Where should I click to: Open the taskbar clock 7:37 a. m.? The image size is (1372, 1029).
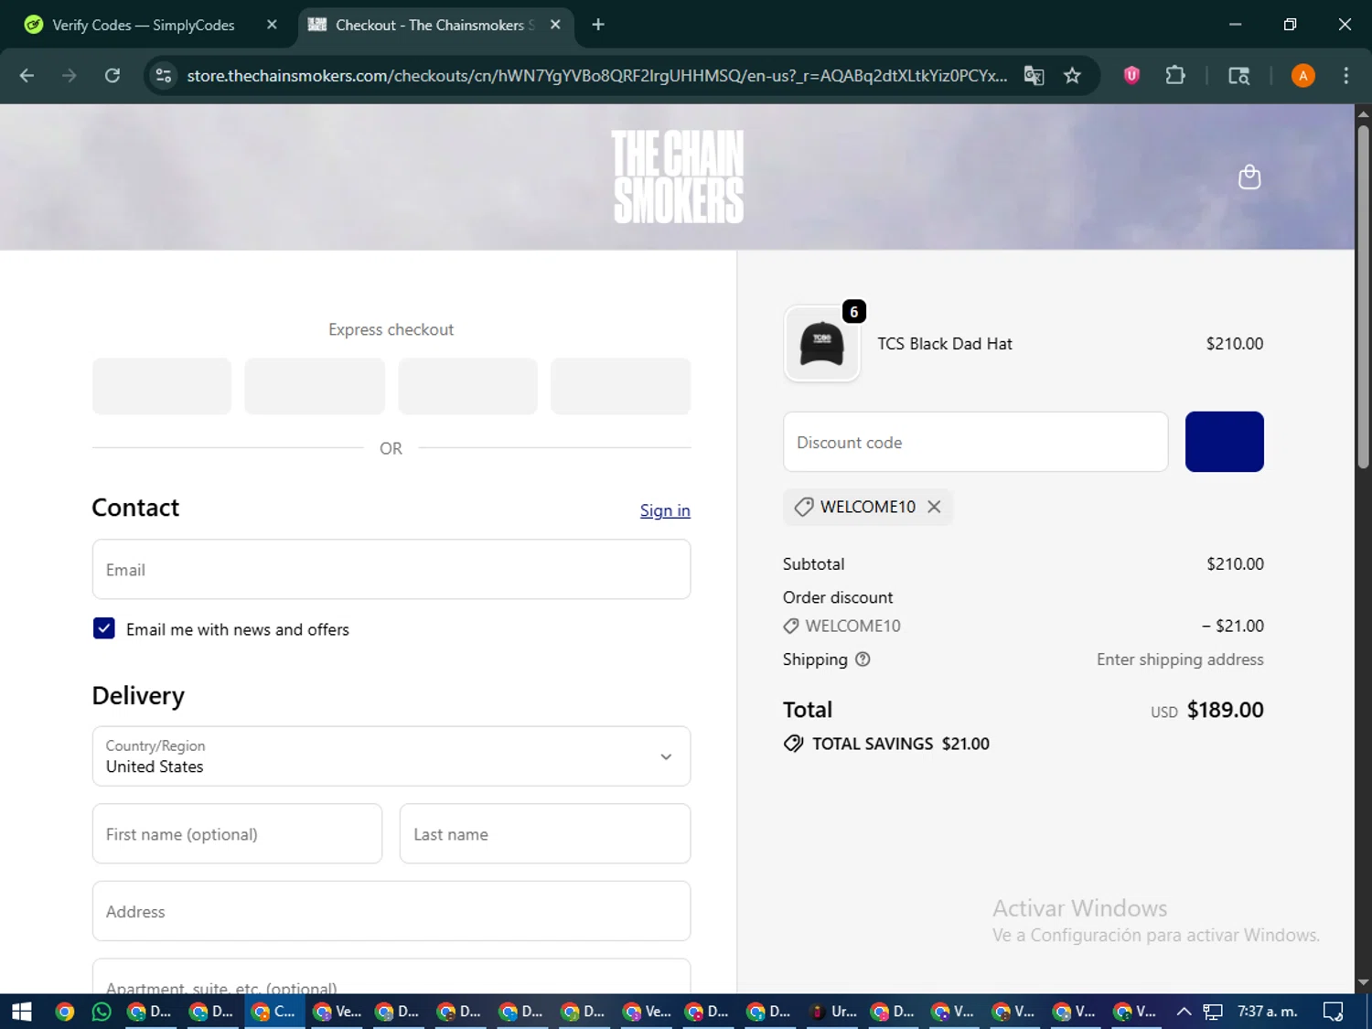[x=1267, y=1012]
